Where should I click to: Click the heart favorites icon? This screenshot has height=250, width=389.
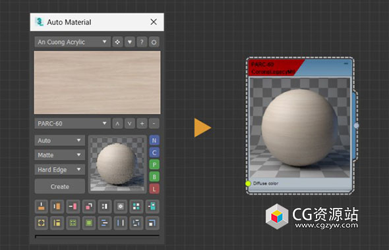(x=129, y=42)
